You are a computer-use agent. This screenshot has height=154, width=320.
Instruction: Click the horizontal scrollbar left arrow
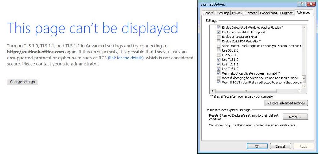tap(212, 91)
